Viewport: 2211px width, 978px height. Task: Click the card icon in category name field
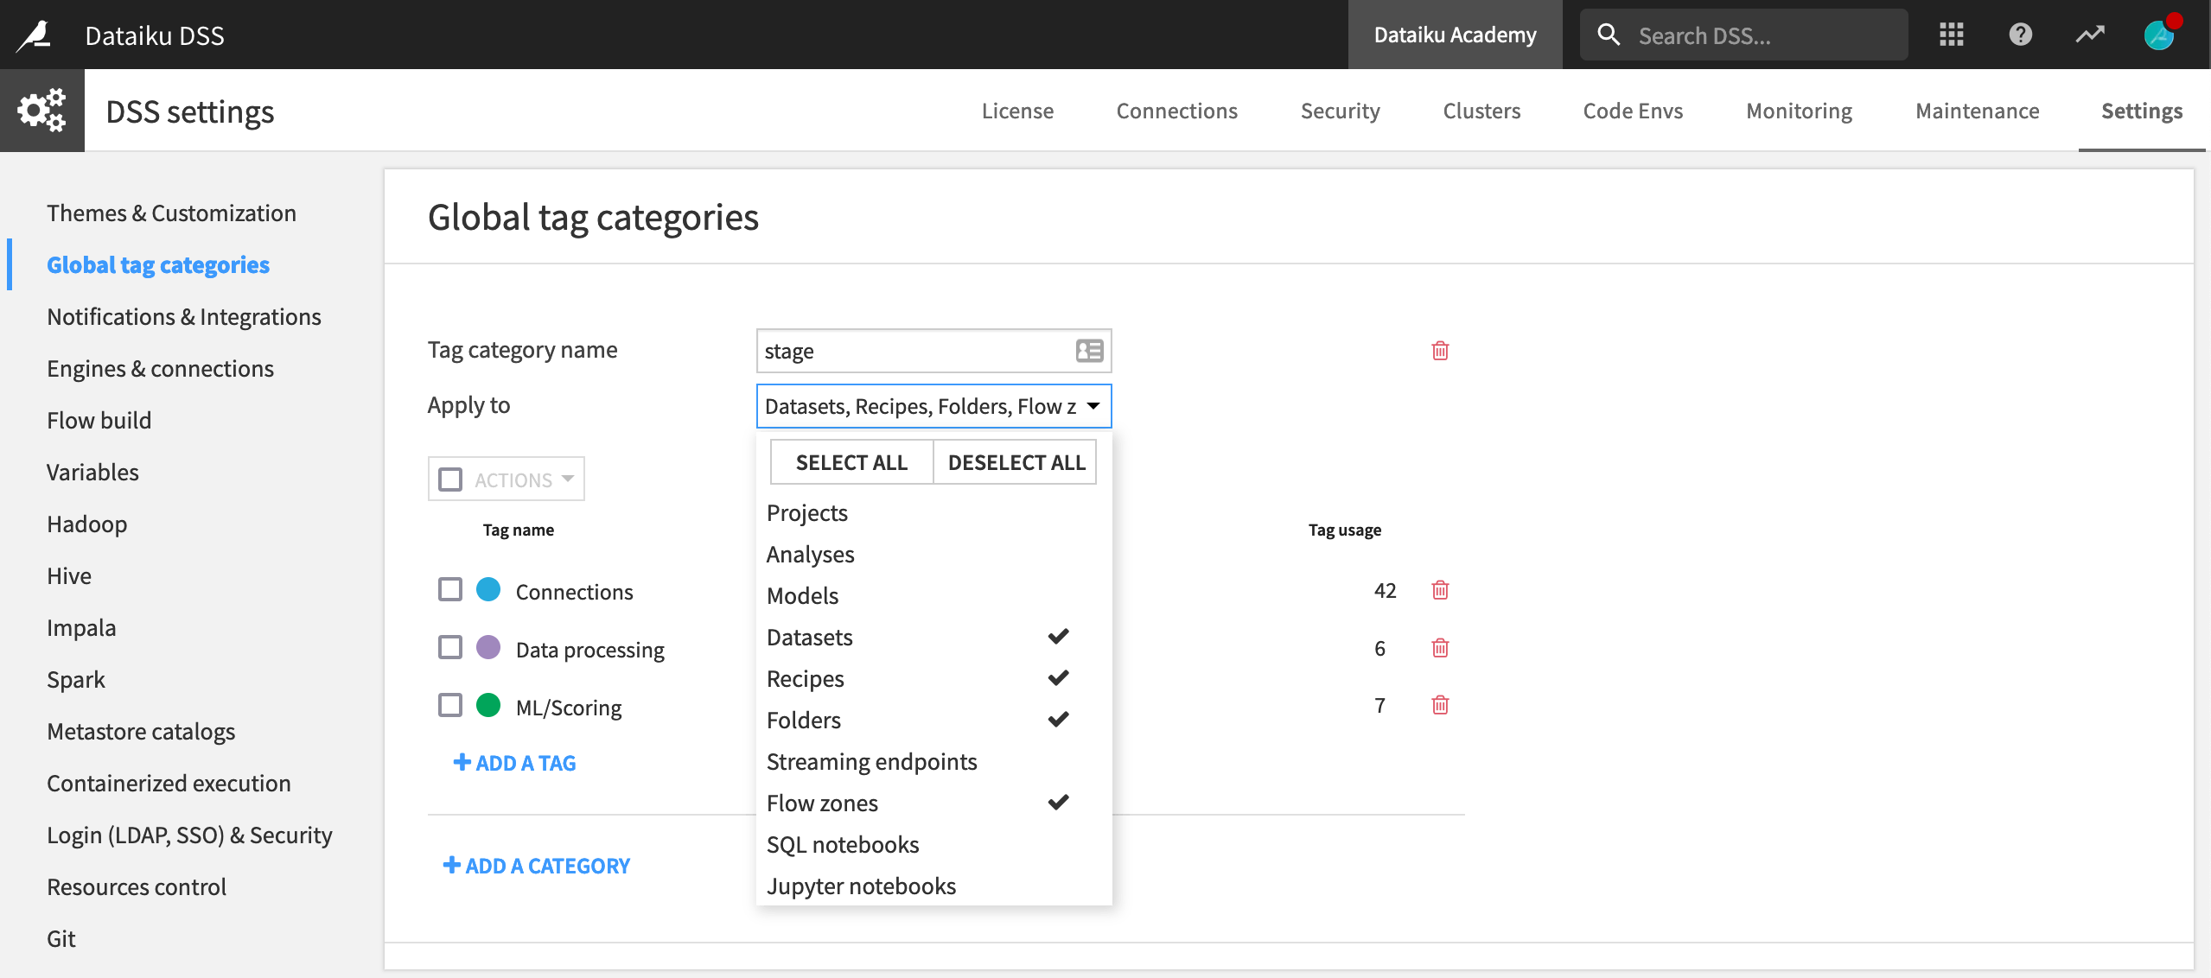[x=1089, y=350]
